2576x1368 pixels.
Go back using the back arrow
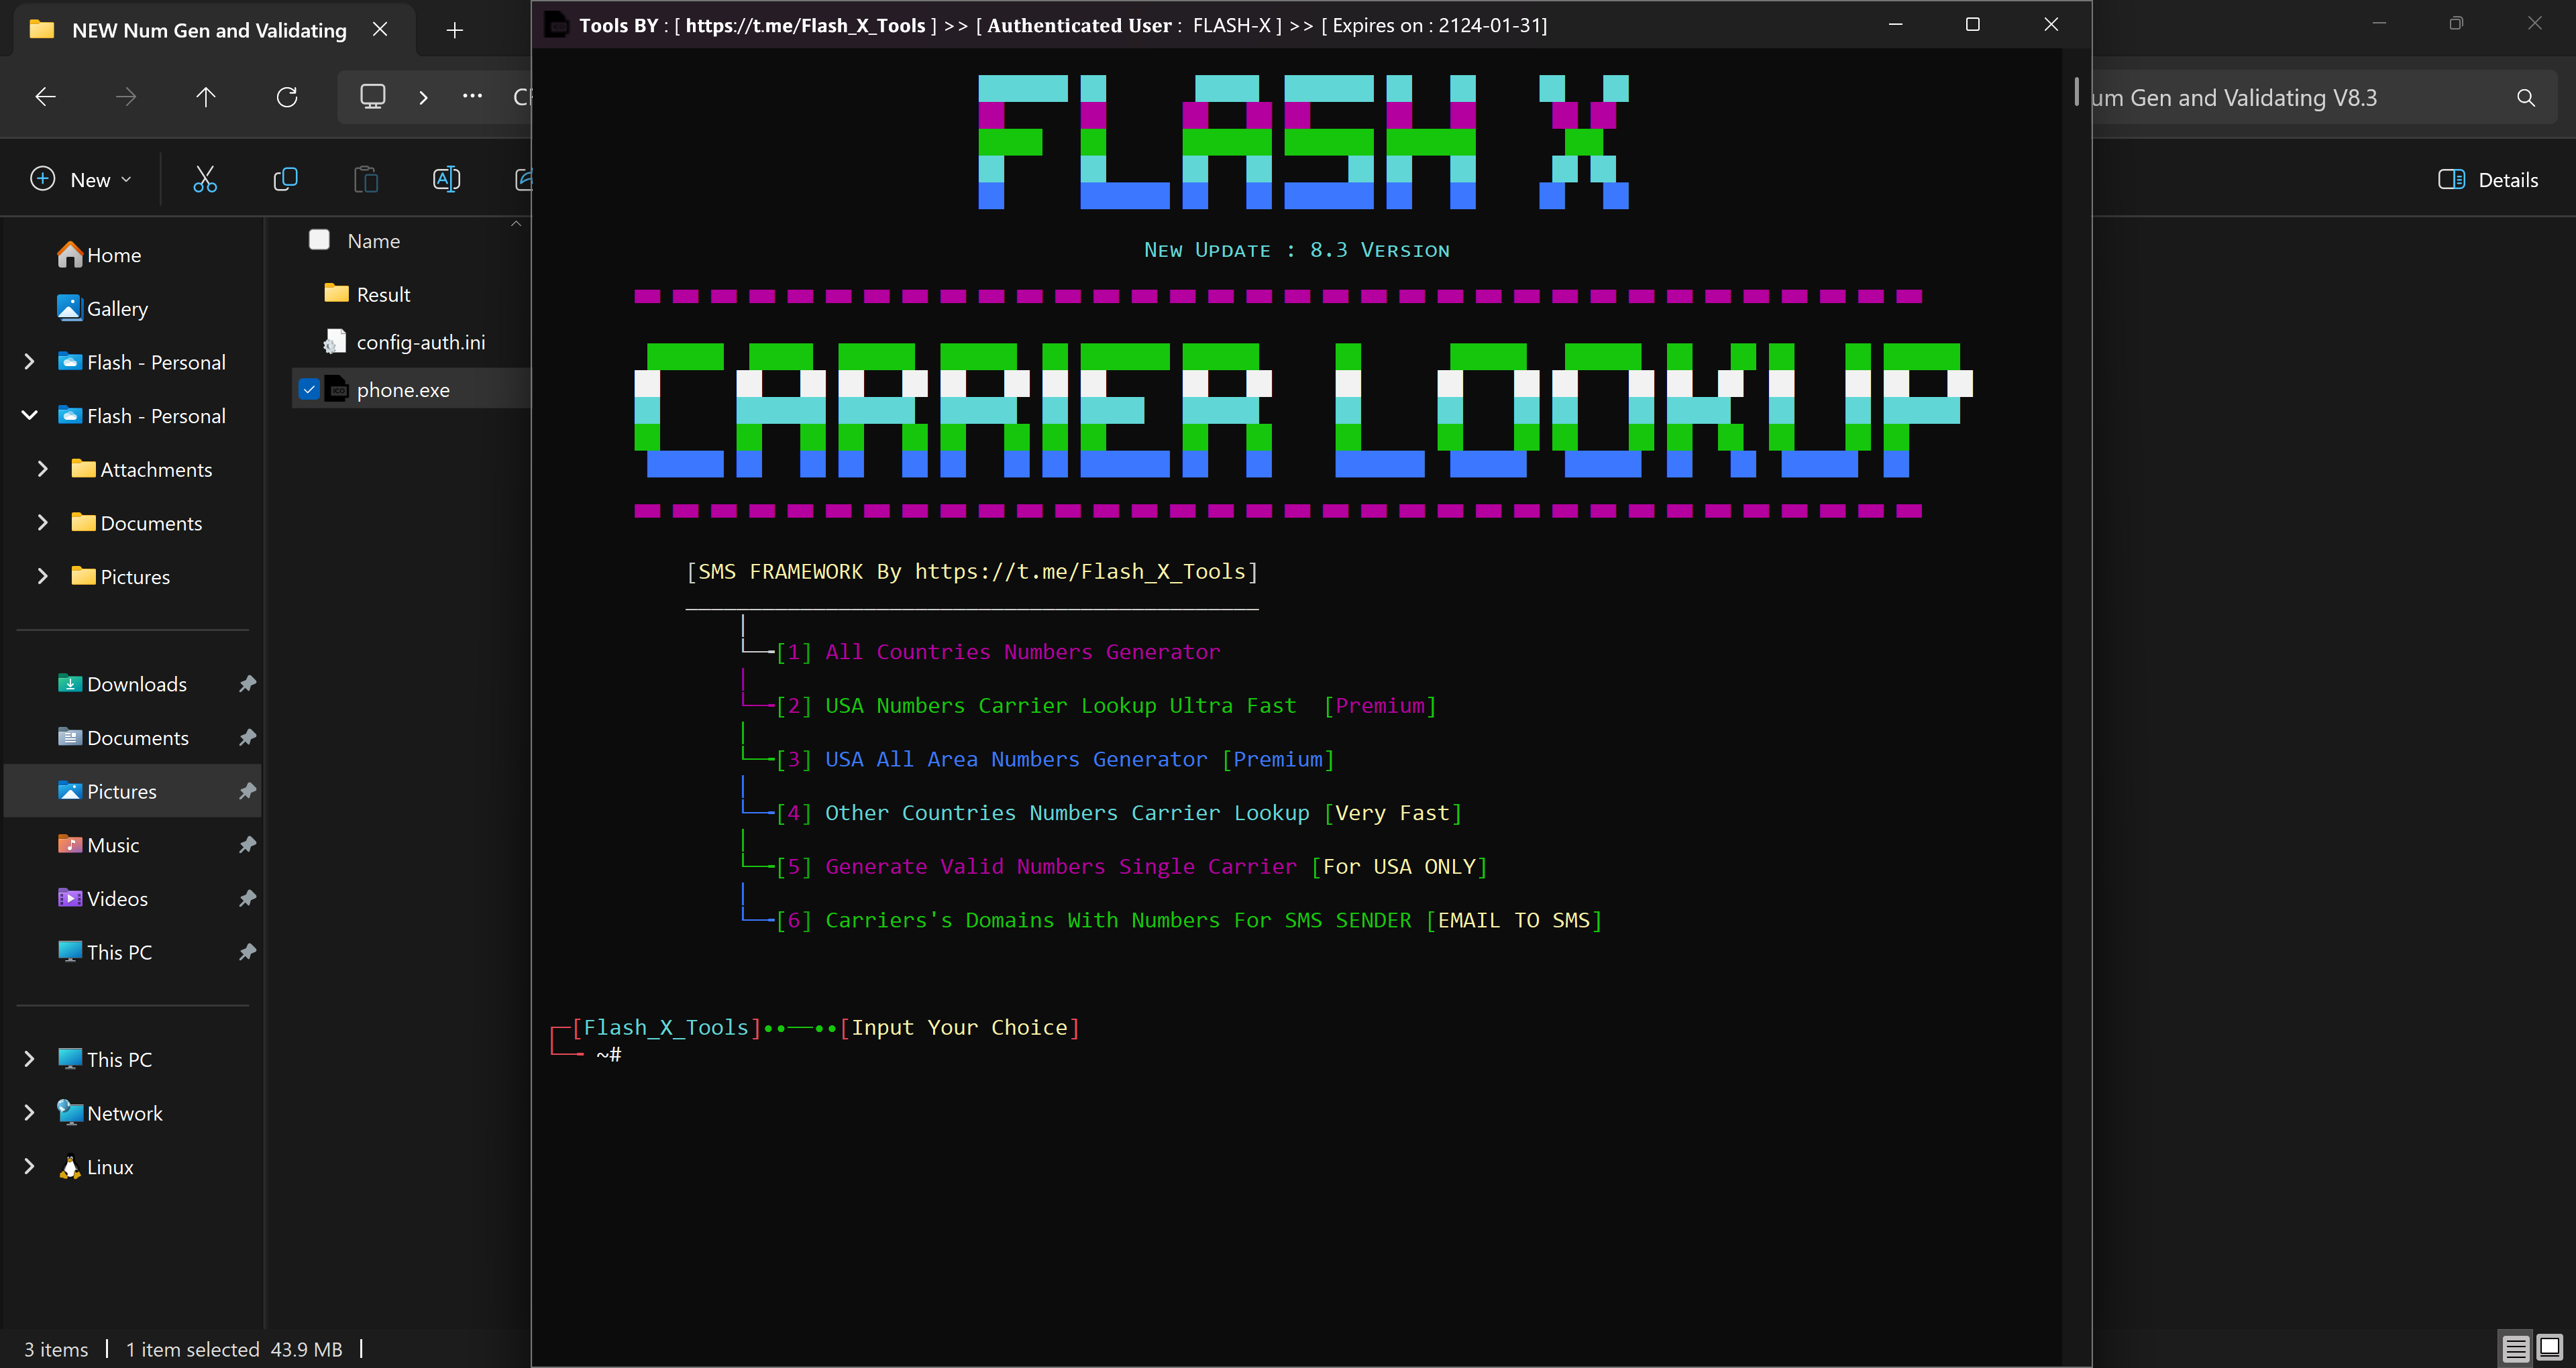(44, 96)
